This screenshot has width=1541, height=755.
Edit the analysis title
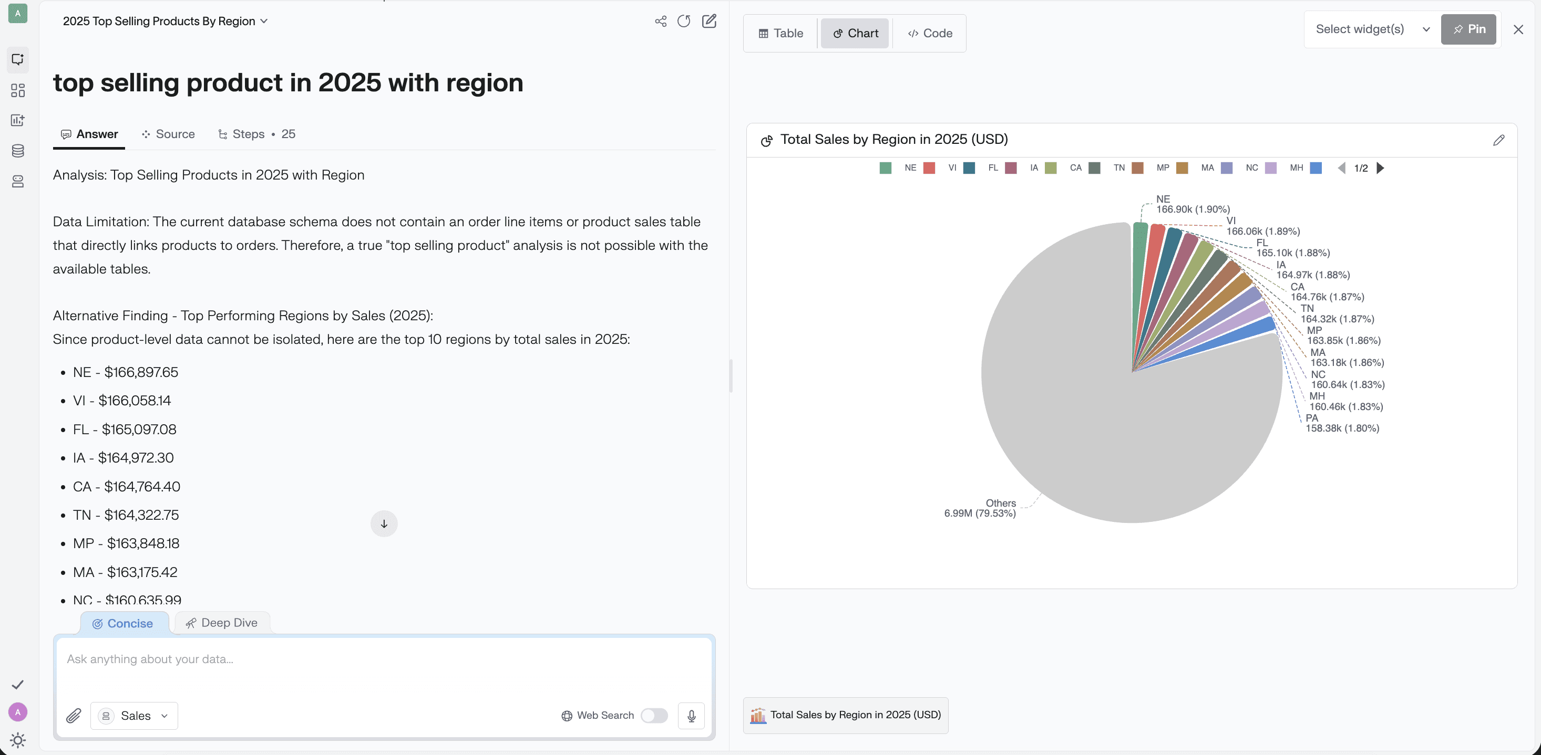[x=710, y=21]
